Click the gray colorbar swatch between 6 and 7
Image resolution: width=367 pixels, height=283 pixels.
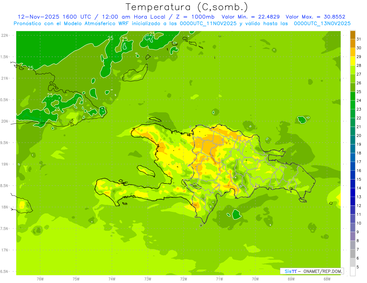[x=353, y=254]
